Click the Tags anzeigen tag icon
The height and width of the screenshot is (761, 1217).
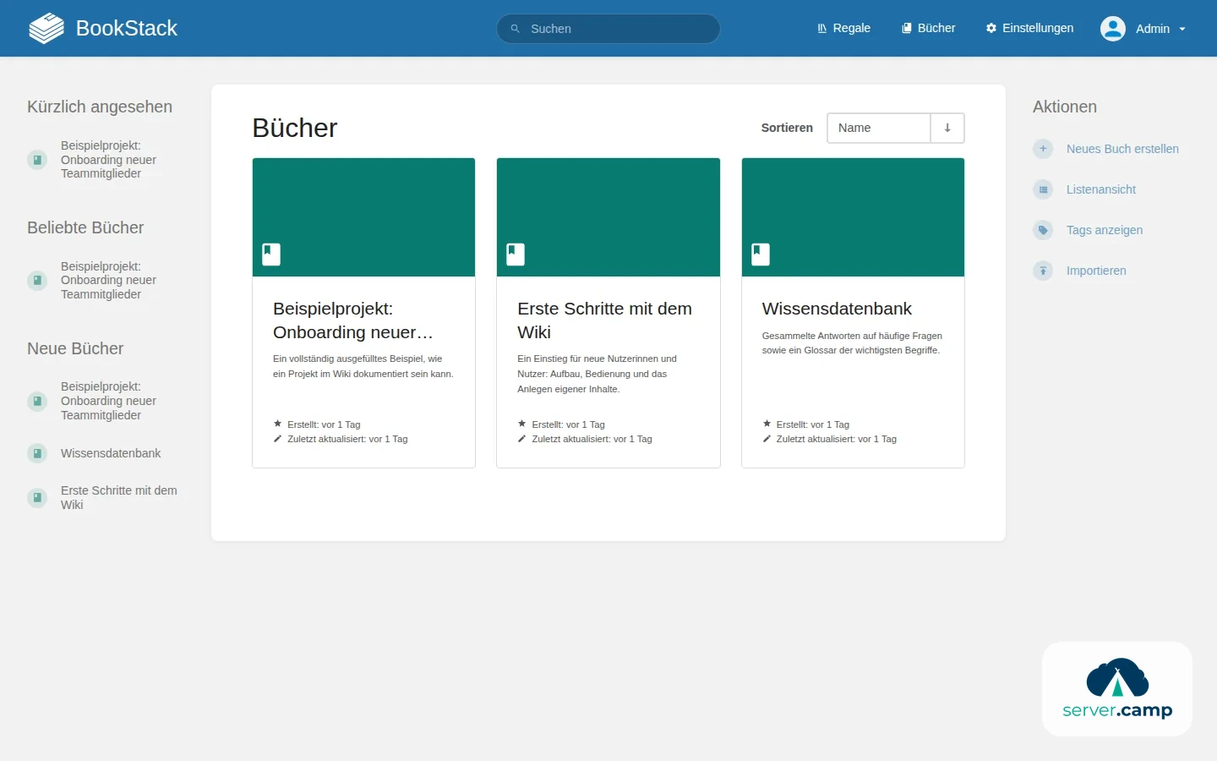(x=1043, y=230)
